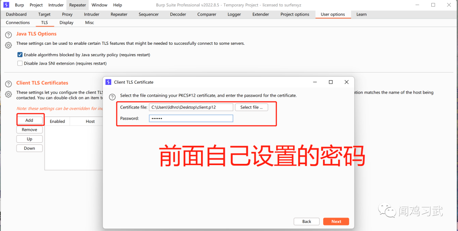Click the Host column header
This screenshot has height=231, width=458.
click(x=90, y=121)
